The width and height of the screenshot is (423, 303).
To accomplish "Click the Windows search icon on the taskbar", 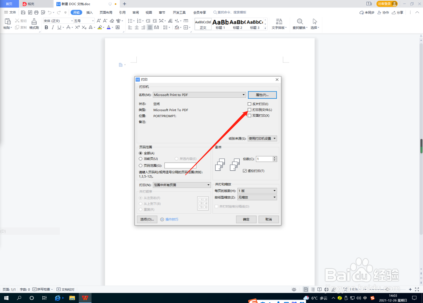I will coord(19,298).
